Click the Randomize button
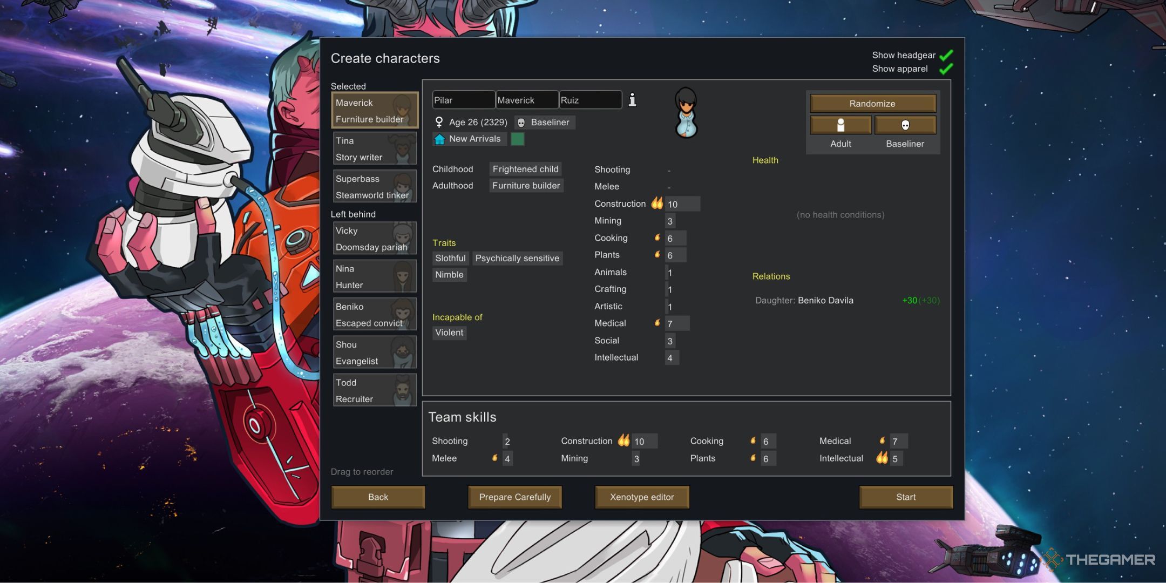This screenshot has width=1166, height=583. click(872, 104)
